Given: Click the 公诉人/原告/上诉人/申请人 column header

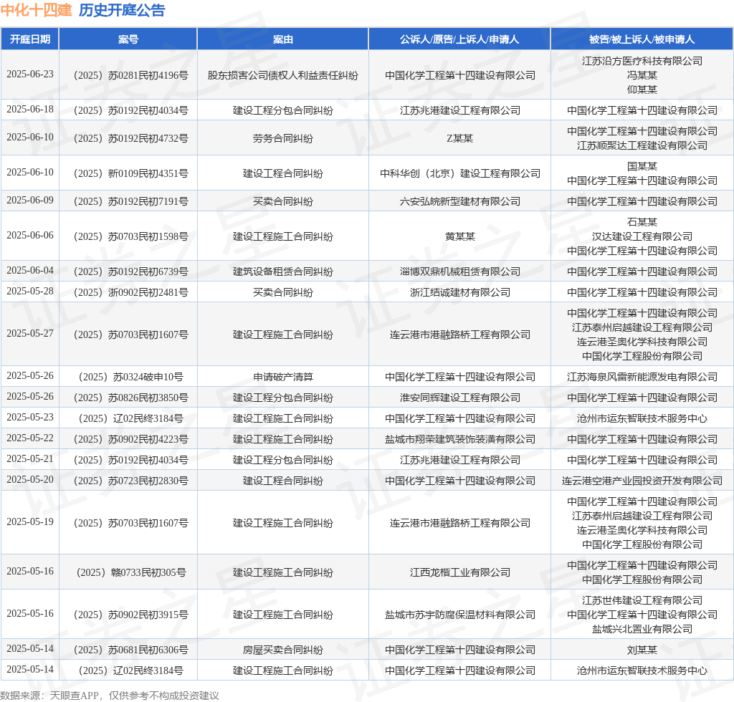Looking at the screenshot, I should click(x=459, y=39).
